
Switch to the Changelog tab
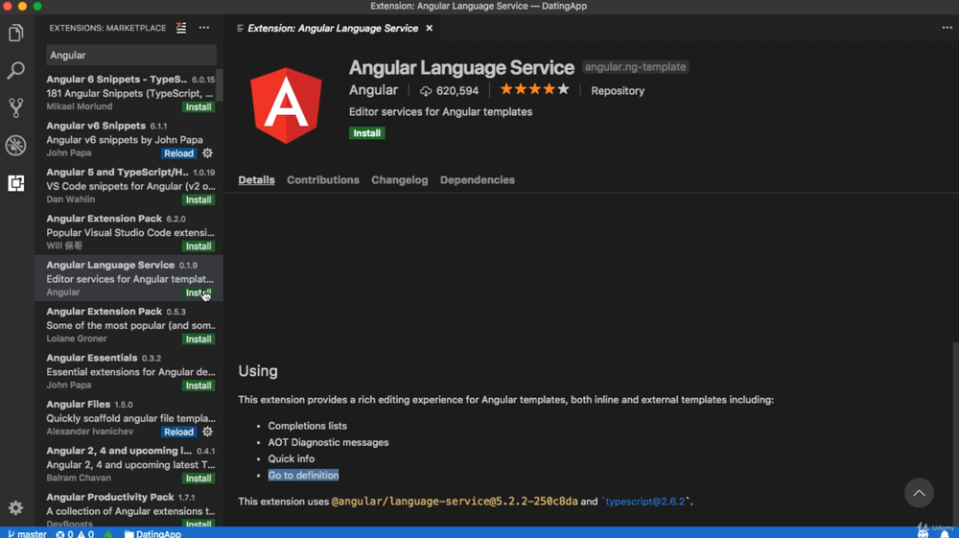[x=400, y=180]
